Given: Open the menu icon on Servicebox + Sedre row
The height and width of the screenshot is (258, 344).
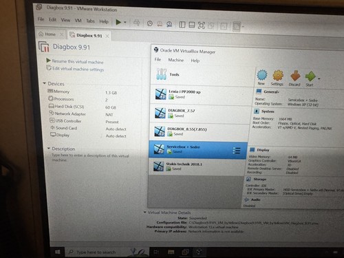Looking at the screenshot, I should (x=237, y=151).
